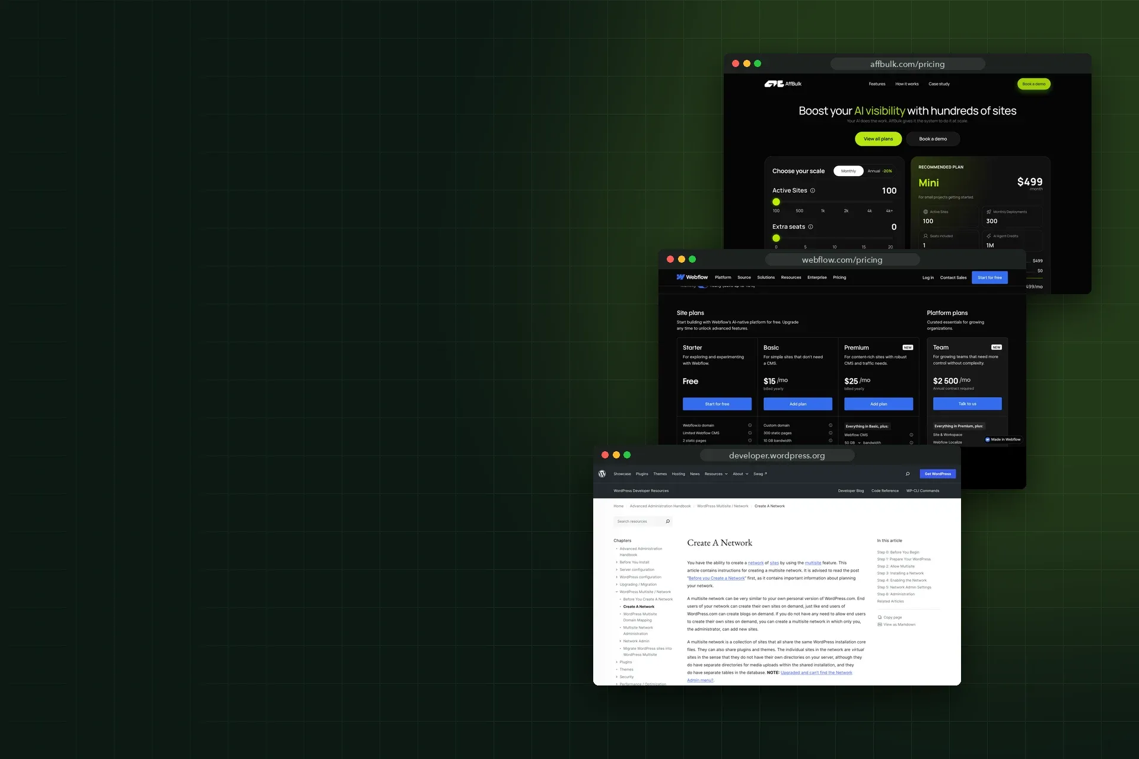Click info icon beside Webflow CMS feature
This screenshot has width=1139, height=759.
click(911, 435)
